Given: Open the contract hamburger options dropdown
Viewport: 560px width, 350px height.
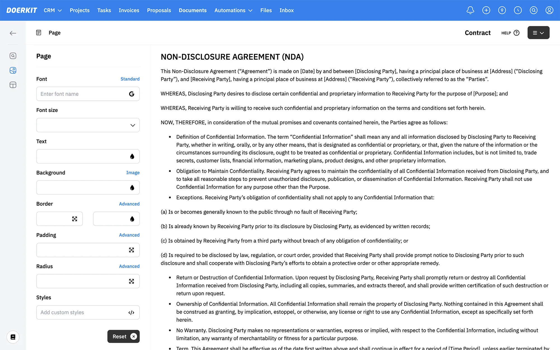Looking at the screenshot, I should 538,33.
